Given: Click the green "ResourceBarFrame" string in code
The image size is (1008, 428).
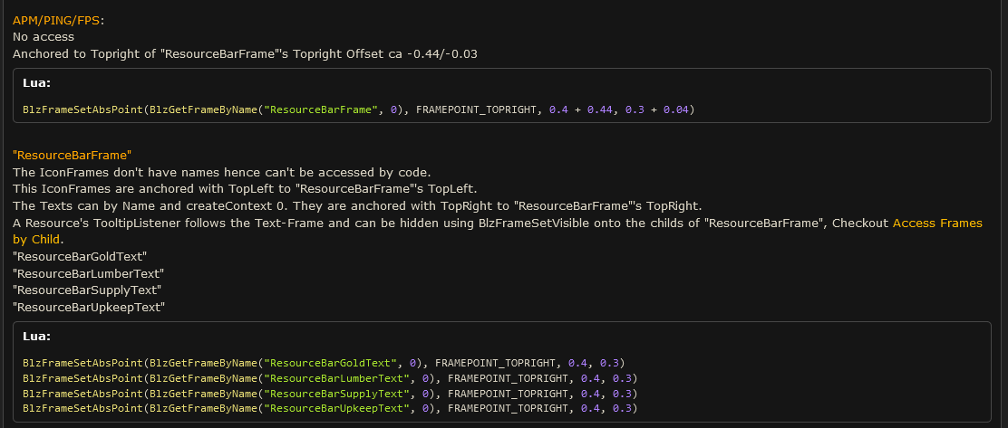Looking at the screenshot, I should 322,109.
